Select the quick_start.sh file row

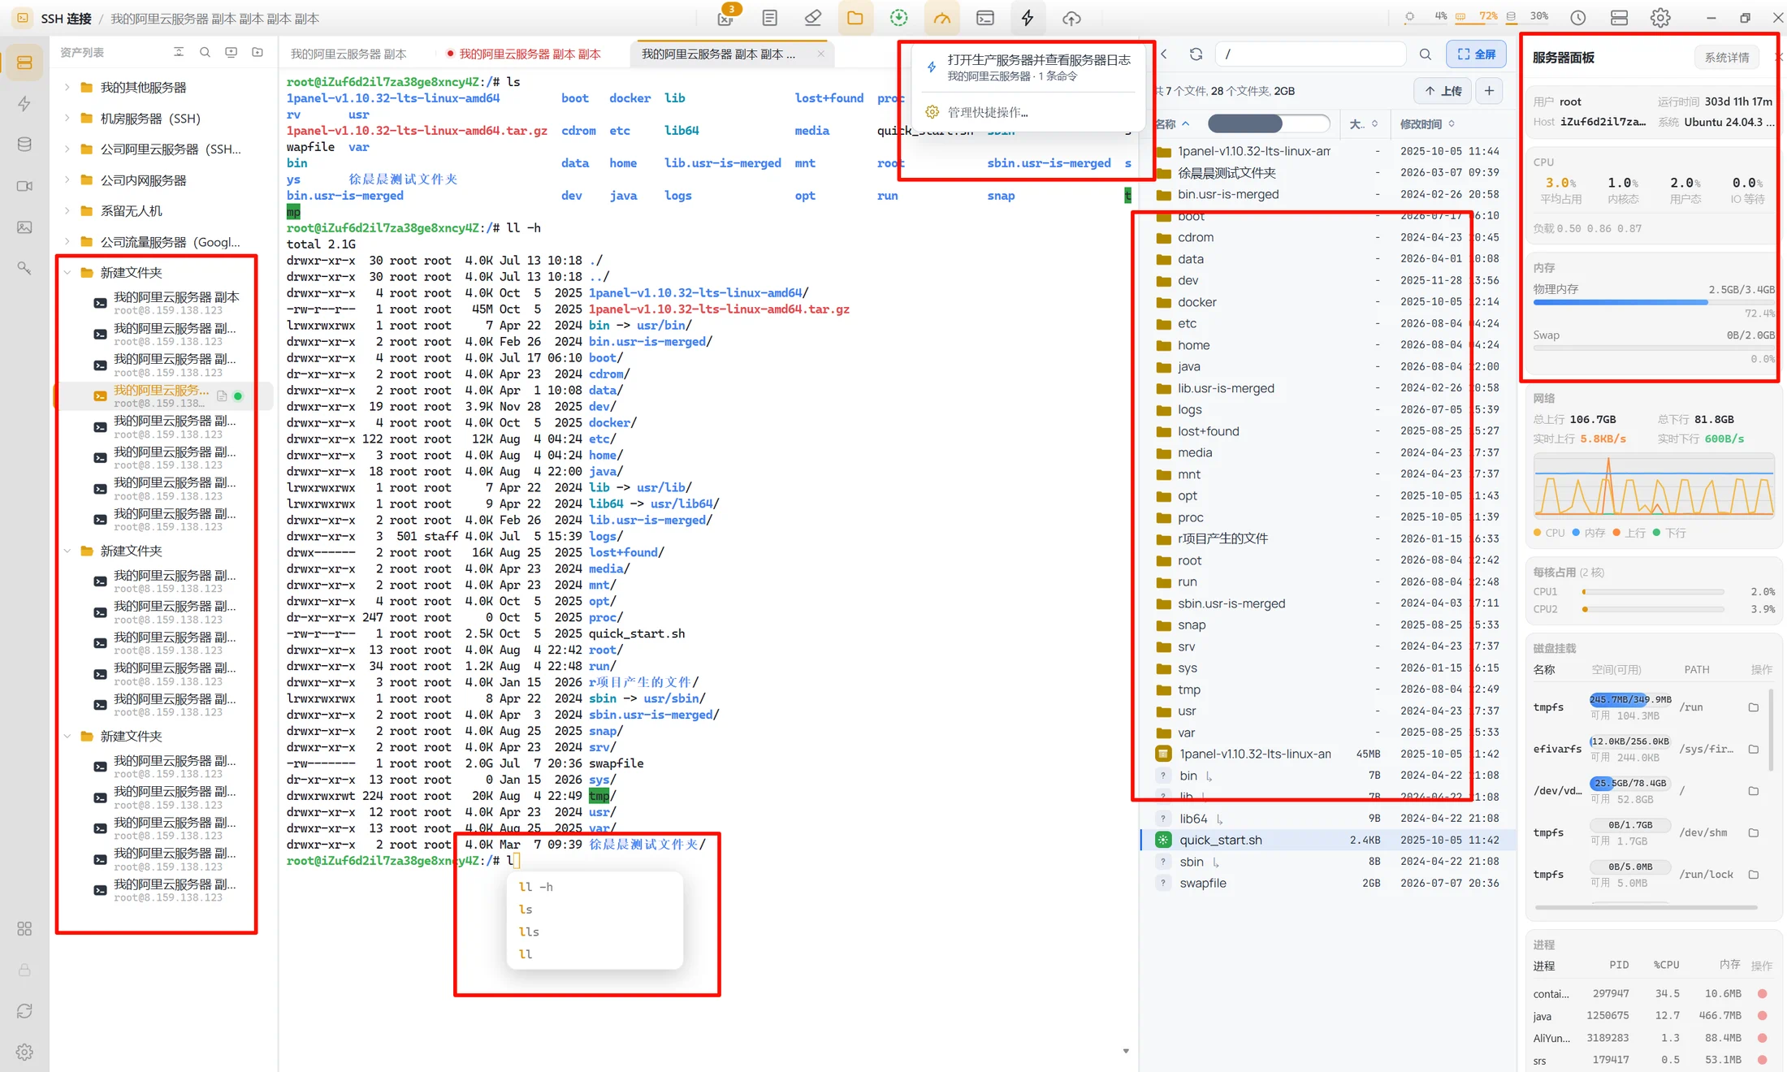pyautogui.click(x=1329, y=840)
